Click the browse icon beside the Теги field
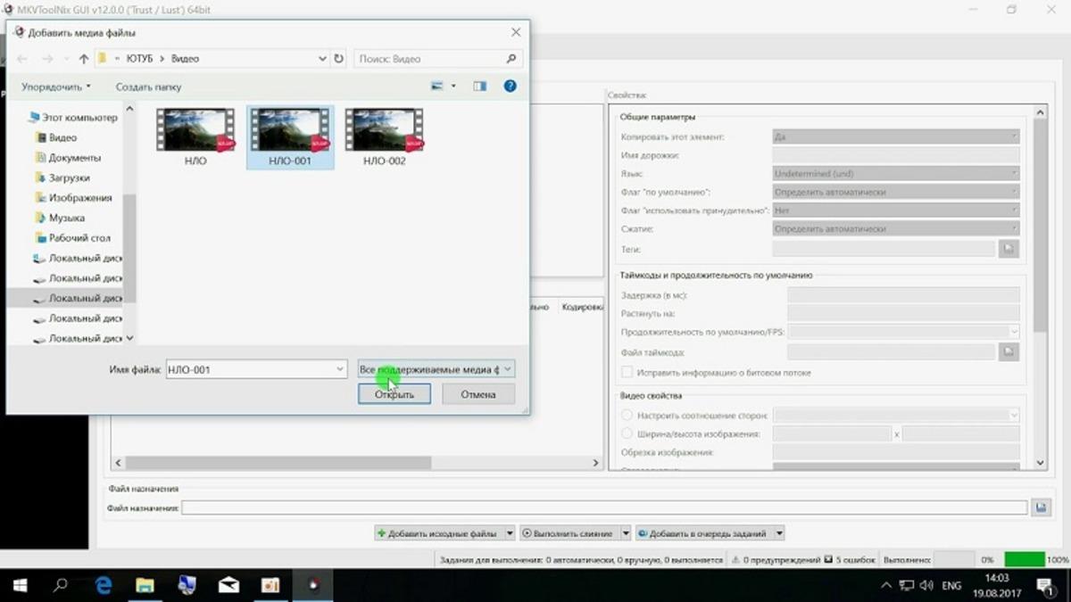The height and width of the screenshot is (602, 1071). (1009, 249)
